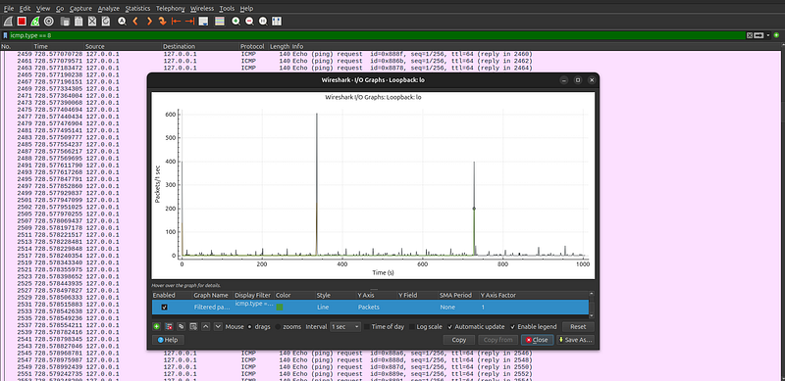The width and height of the screenshot is (785, 381).
Task: Stop the running capture
Action: [x=22, y=21]
